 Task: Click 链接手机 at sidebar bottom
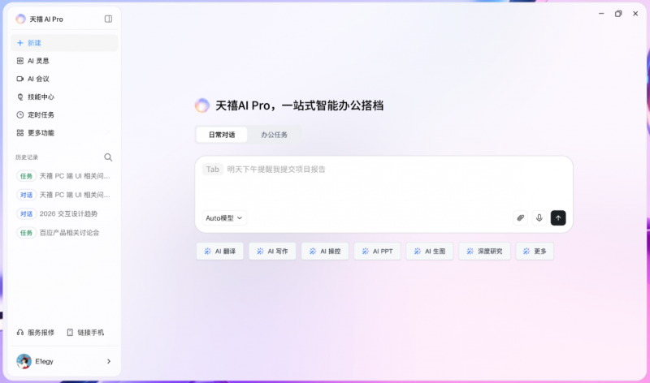click(x=85, y=333)
